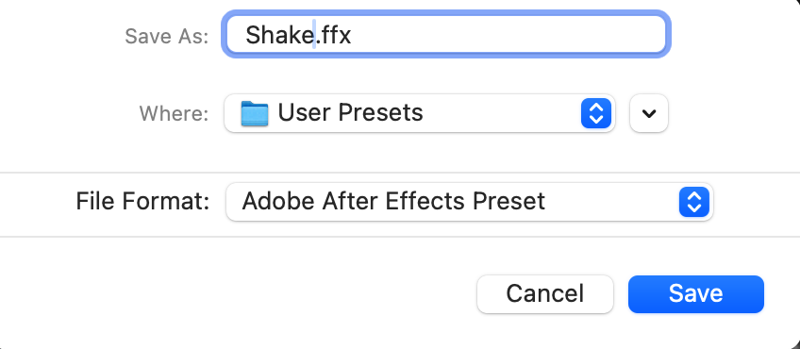
Task: Open the Where popup showing User Presets
Action: (420, 113)
